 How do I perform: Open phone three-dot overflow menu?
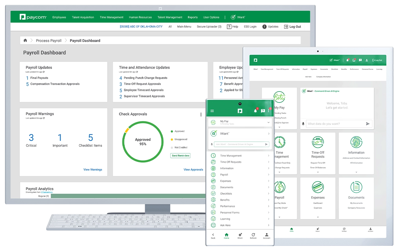(269, 111)
